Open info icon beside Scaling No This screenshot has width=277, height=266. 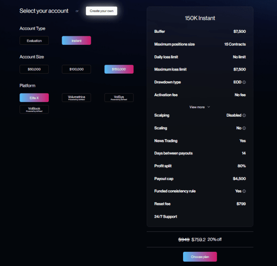click(x=244, y=128)
